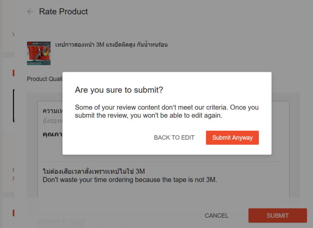
Task: Click the review criteria warning message
Action: click(x=167, y=111)
